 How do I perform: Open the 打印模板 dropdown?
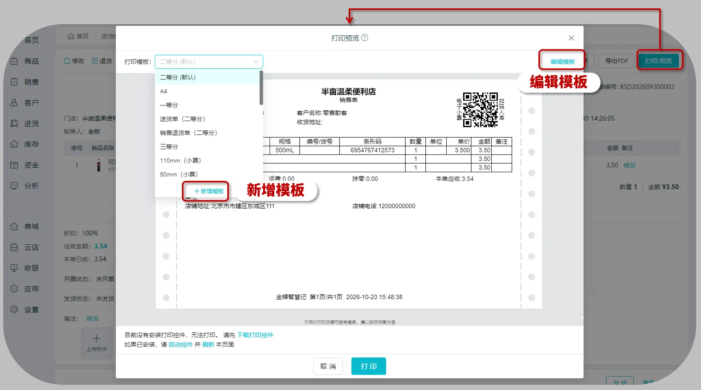209,62
